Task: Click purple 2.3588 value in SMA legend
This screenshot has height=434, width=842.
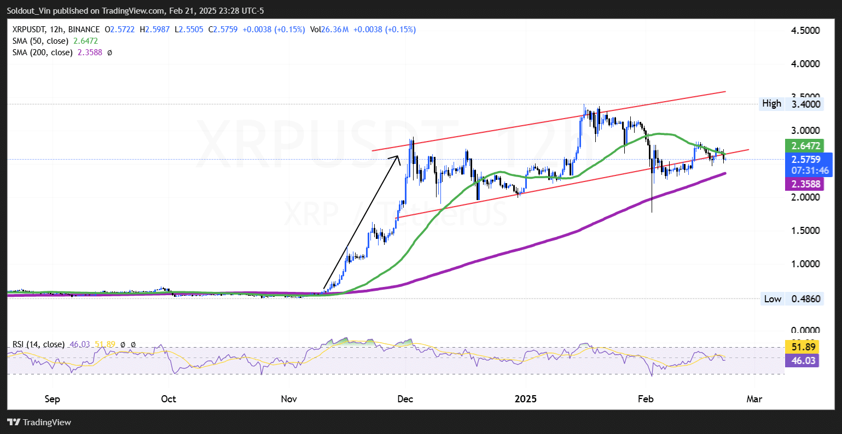Action: 89,52
